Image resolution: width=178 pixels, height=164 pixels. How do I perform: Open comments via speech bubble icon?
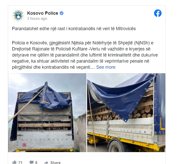click(x=31, y=162)
